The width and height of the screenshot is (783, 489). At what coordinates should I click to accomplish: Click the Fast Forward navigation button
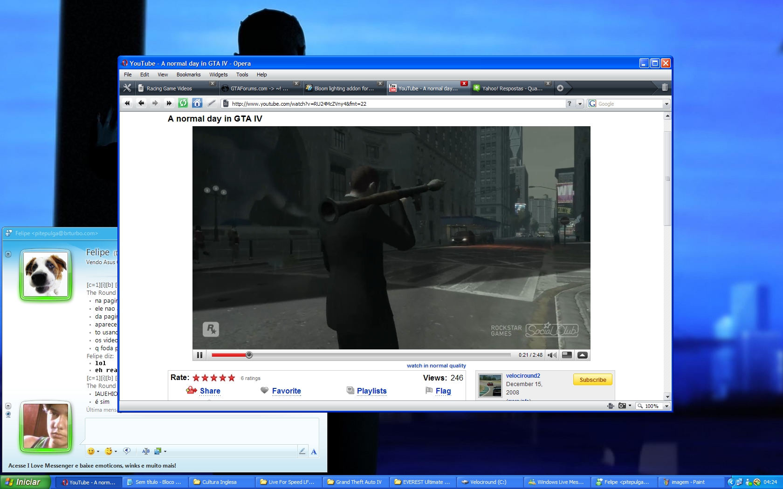coord(169,103)
